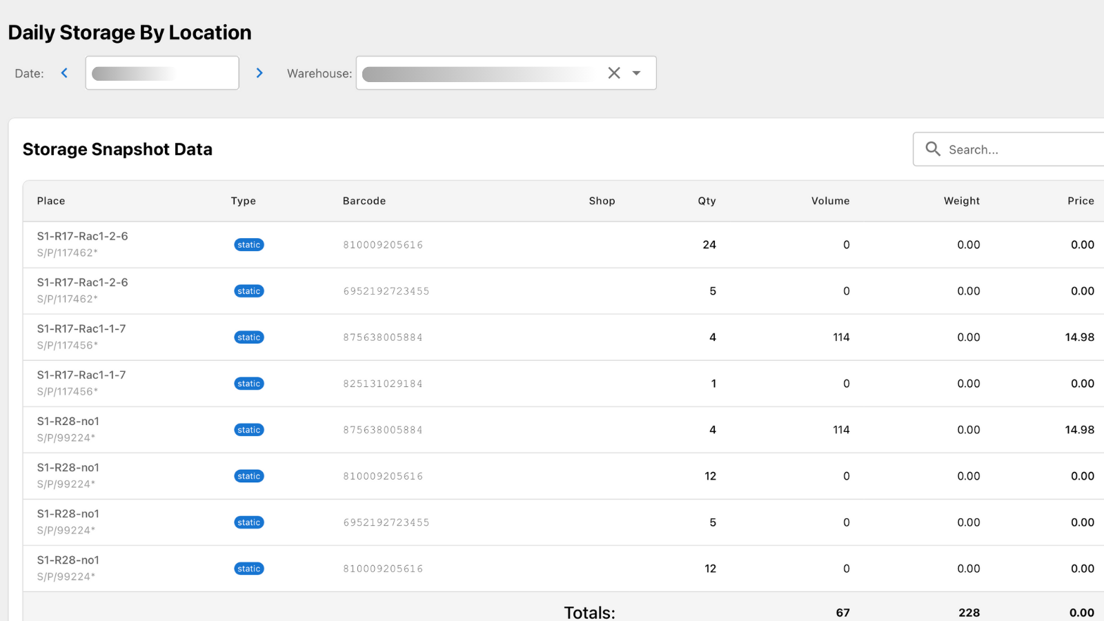This screenshot has height=621, width=1104.
Task: Expand the Warehouse dropdown arrow
Action: [x=637, y=73]
